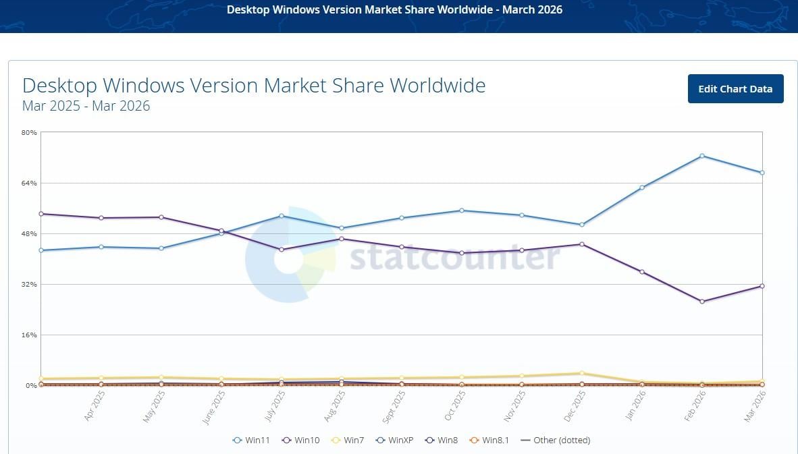Click the Edit Chart Data button
Screen dimensions: 798x454
[735, 89]
